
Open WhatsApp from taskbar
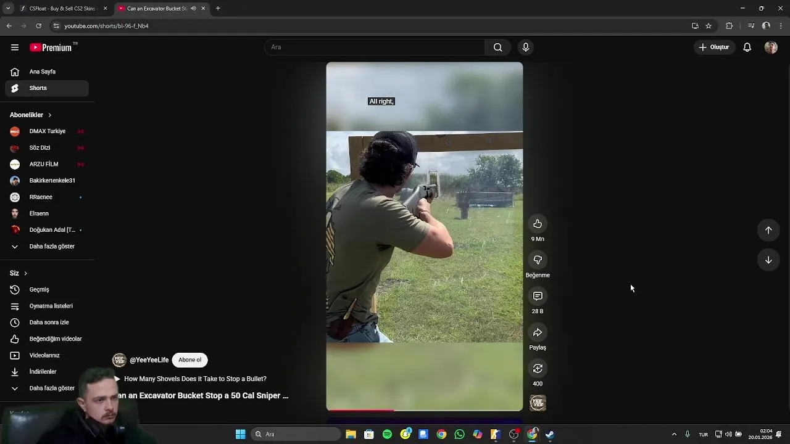(459, 434)
